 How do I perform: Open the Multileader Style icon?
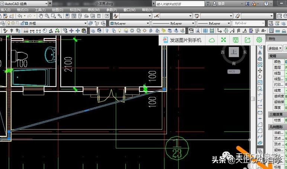pos(237,16)
